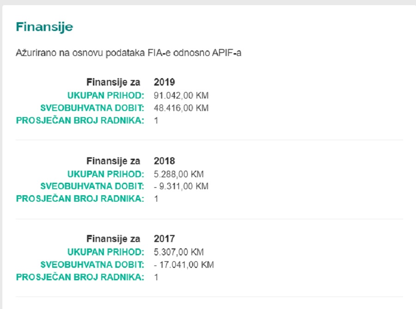Viewport: 416px width, 309px height.
Task: Click the 2017 SVEOBUHVATNA DOBIT label
Action: (x=92, y=265)
